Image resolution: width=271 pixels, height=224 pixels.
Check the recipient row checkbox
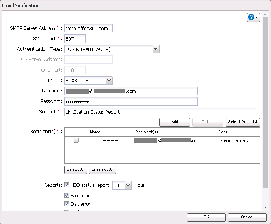(76, 140)
